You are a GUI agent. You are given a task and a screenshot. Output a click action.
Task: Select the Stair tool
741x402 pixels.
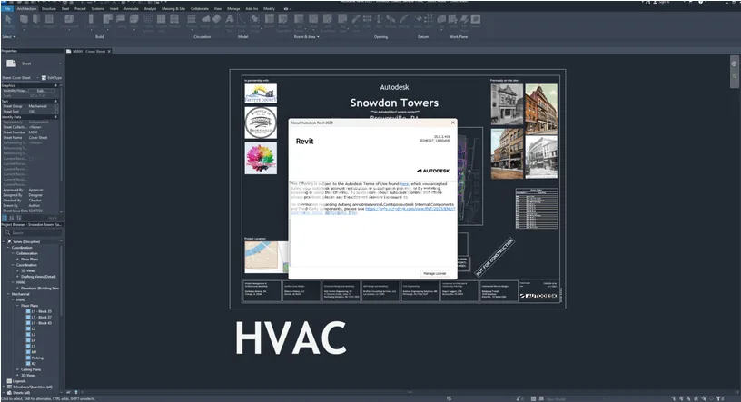[x=216, y=20]
